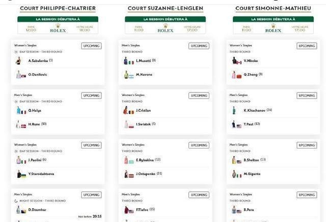The image size is (326, 222).
Task: Click UPCOMING badge on Khachanov vs Paul match
Action: (307, 95)
